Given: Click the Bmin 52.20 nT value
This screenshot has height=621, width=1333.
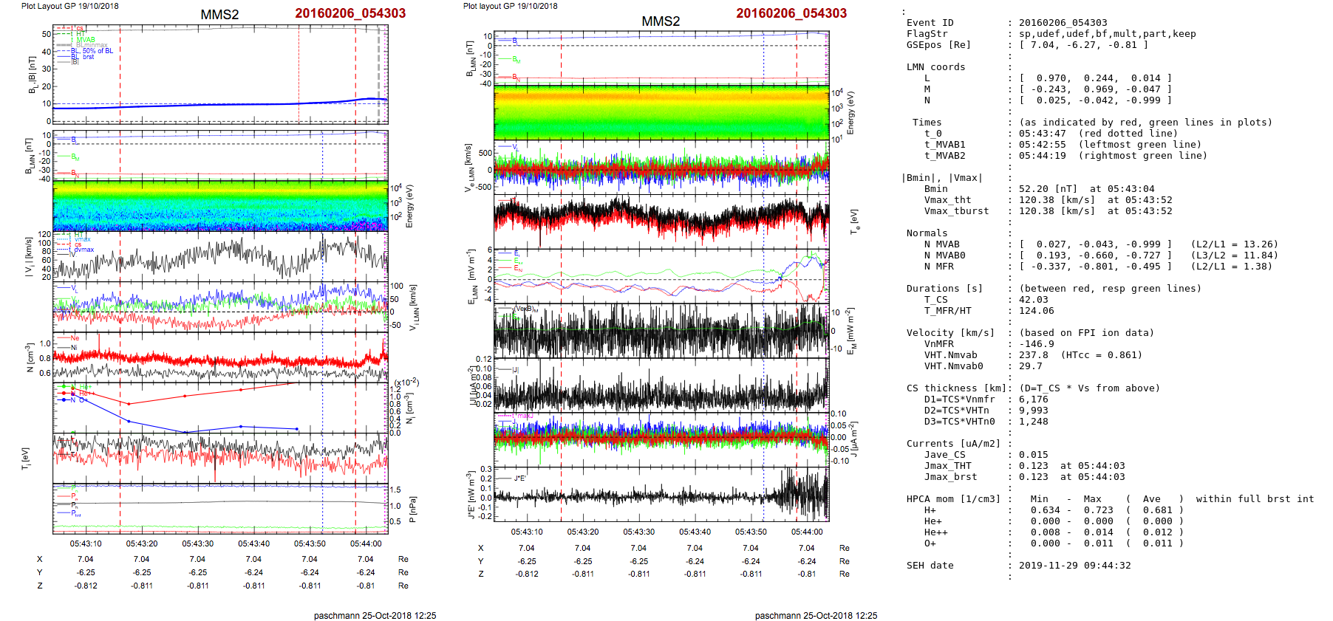Looking at the screenshot, I should pos(1048,189).
